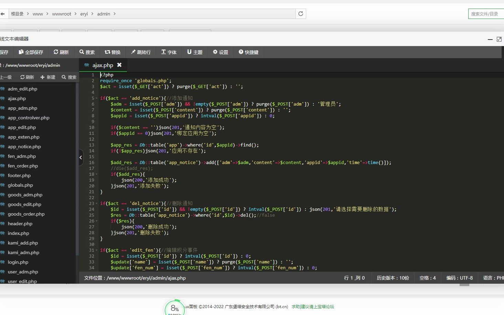
Task: Open goods_adm.php in file tree
Action: [25, 195]
